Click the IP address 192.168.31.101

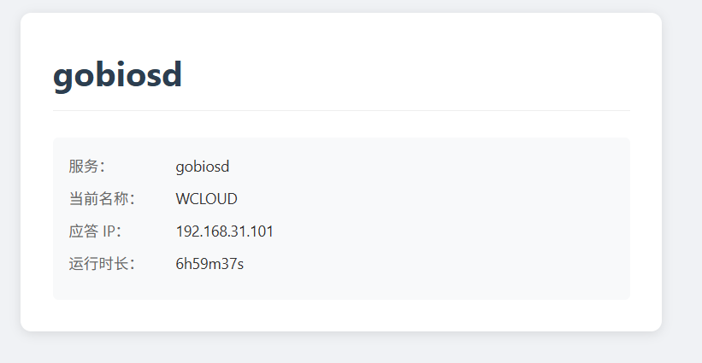point(224,231)
